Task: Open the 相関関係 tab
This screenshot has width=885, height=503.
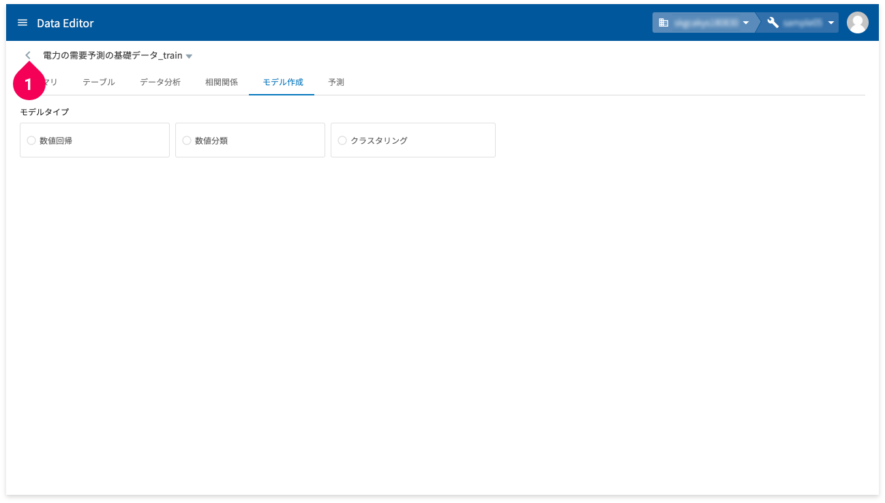Action: tap(222, 82)
